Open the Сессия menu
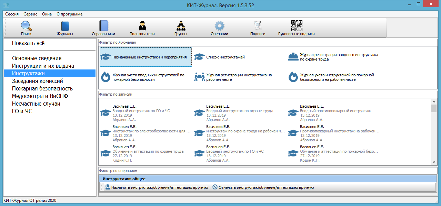 pos(12,14)
